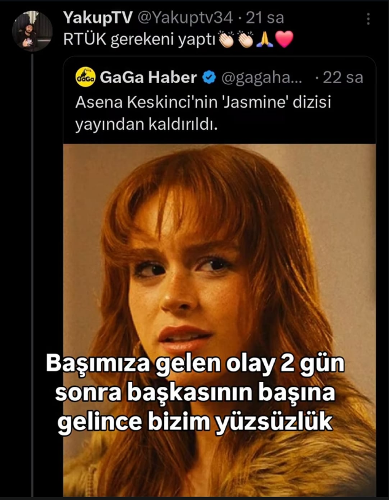
Task: Click the first clapping hands emoji
Action: tap(228, 40)
